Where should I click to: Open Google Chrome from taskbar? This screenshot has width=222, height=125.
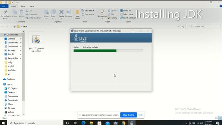123,123
